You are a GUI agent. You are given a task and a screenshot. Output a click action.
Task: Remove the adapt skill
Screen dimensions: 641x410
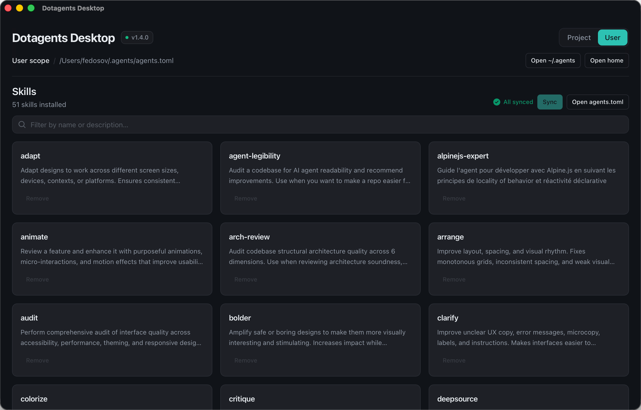(37, 198)
